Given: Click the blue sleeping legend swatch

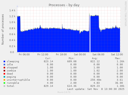Looking at the screenshot, I should pyautogui.click(x=4, y=61).
